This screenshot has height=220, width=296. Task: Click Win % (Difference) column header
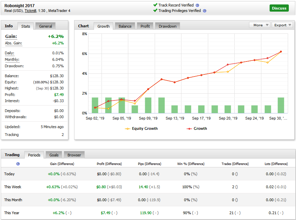191,164
